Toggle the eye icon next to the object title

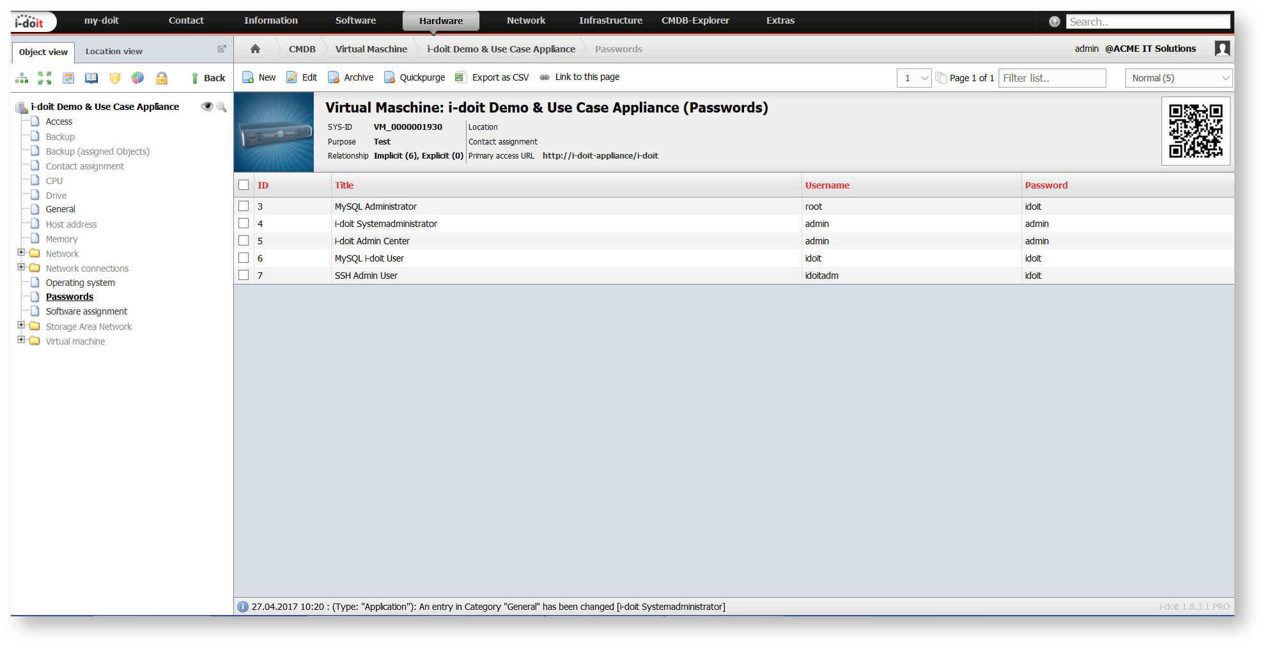pyautogui.click(x=207, y=106)
